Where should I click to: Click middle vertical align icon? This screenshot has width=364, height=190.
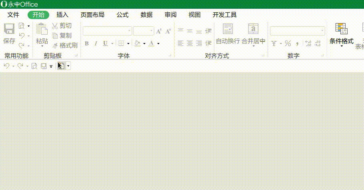point(190,30)
